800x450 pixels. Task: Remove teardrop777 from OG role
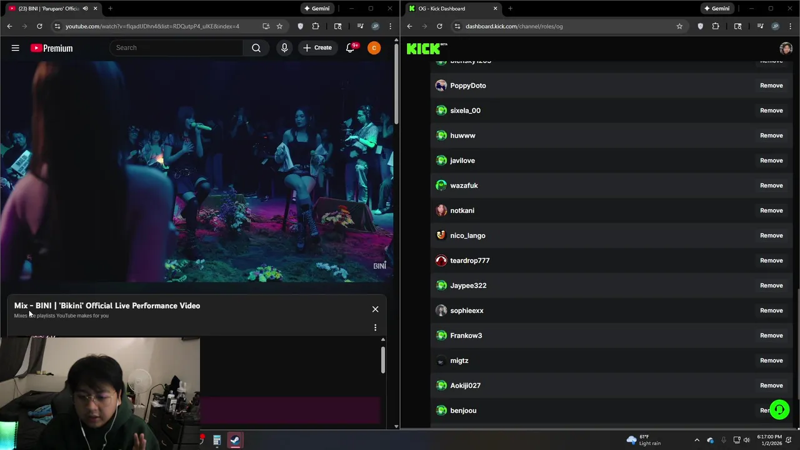click(771, 261)
